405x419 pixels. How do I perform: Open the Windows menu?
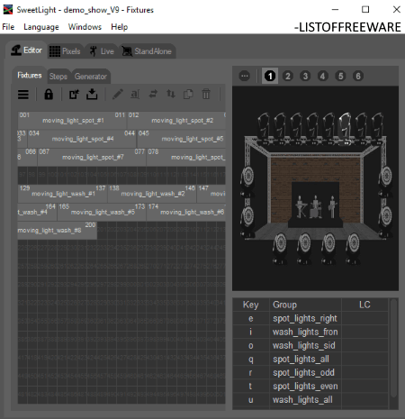(85, 27)
